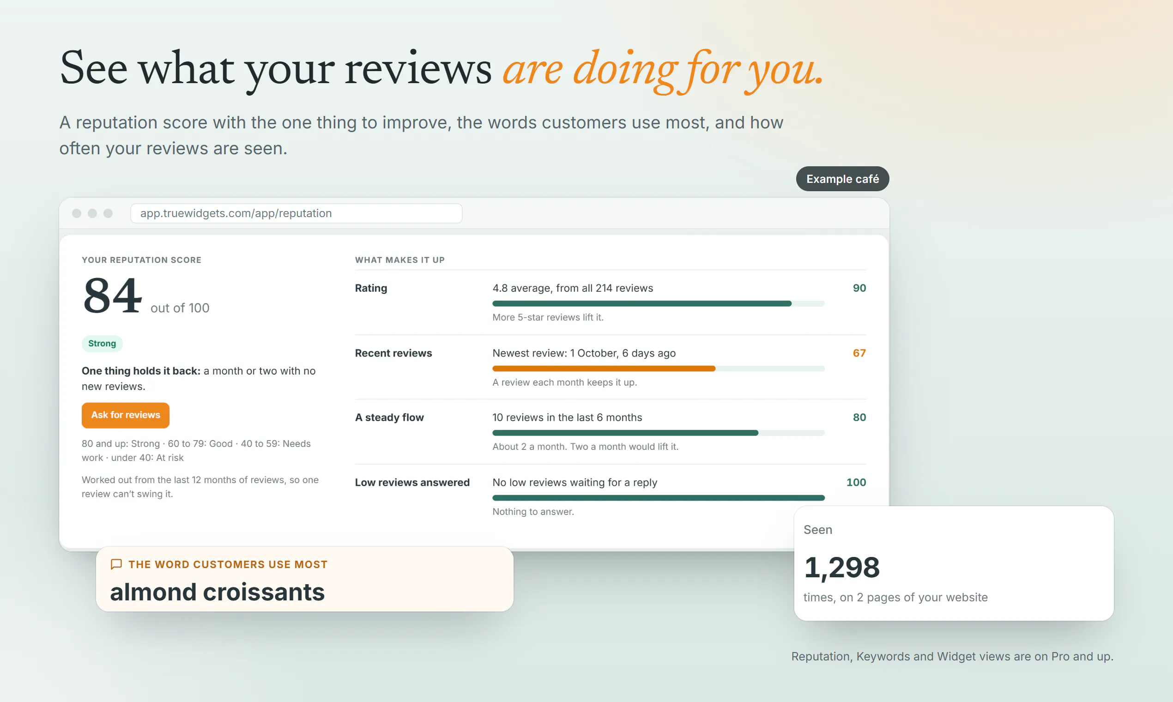Click the low reviews score 100

point(856,482)
